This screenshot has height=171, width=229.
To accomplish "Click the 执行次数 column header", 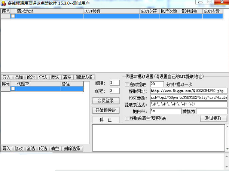I will tap(170, 11).
